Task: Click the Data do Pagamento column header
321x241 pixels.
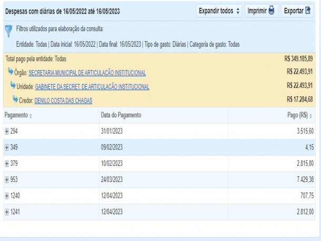Action: [x=121, y=115]
